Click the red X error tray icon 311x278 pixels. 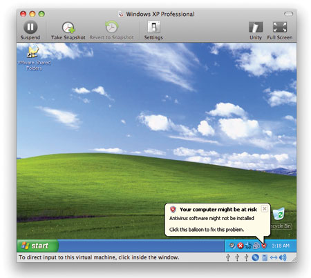tap(241, 246)
